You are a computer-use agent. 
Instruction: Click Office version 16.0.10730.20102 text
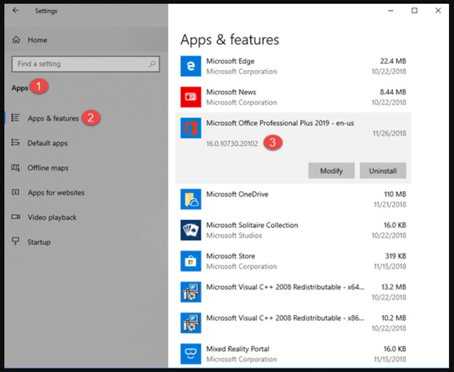pos(232,143)
